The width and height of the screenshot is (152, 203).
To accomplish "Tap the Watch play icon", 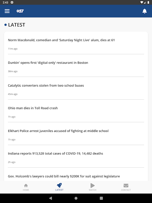I will [x=92, y=185].
